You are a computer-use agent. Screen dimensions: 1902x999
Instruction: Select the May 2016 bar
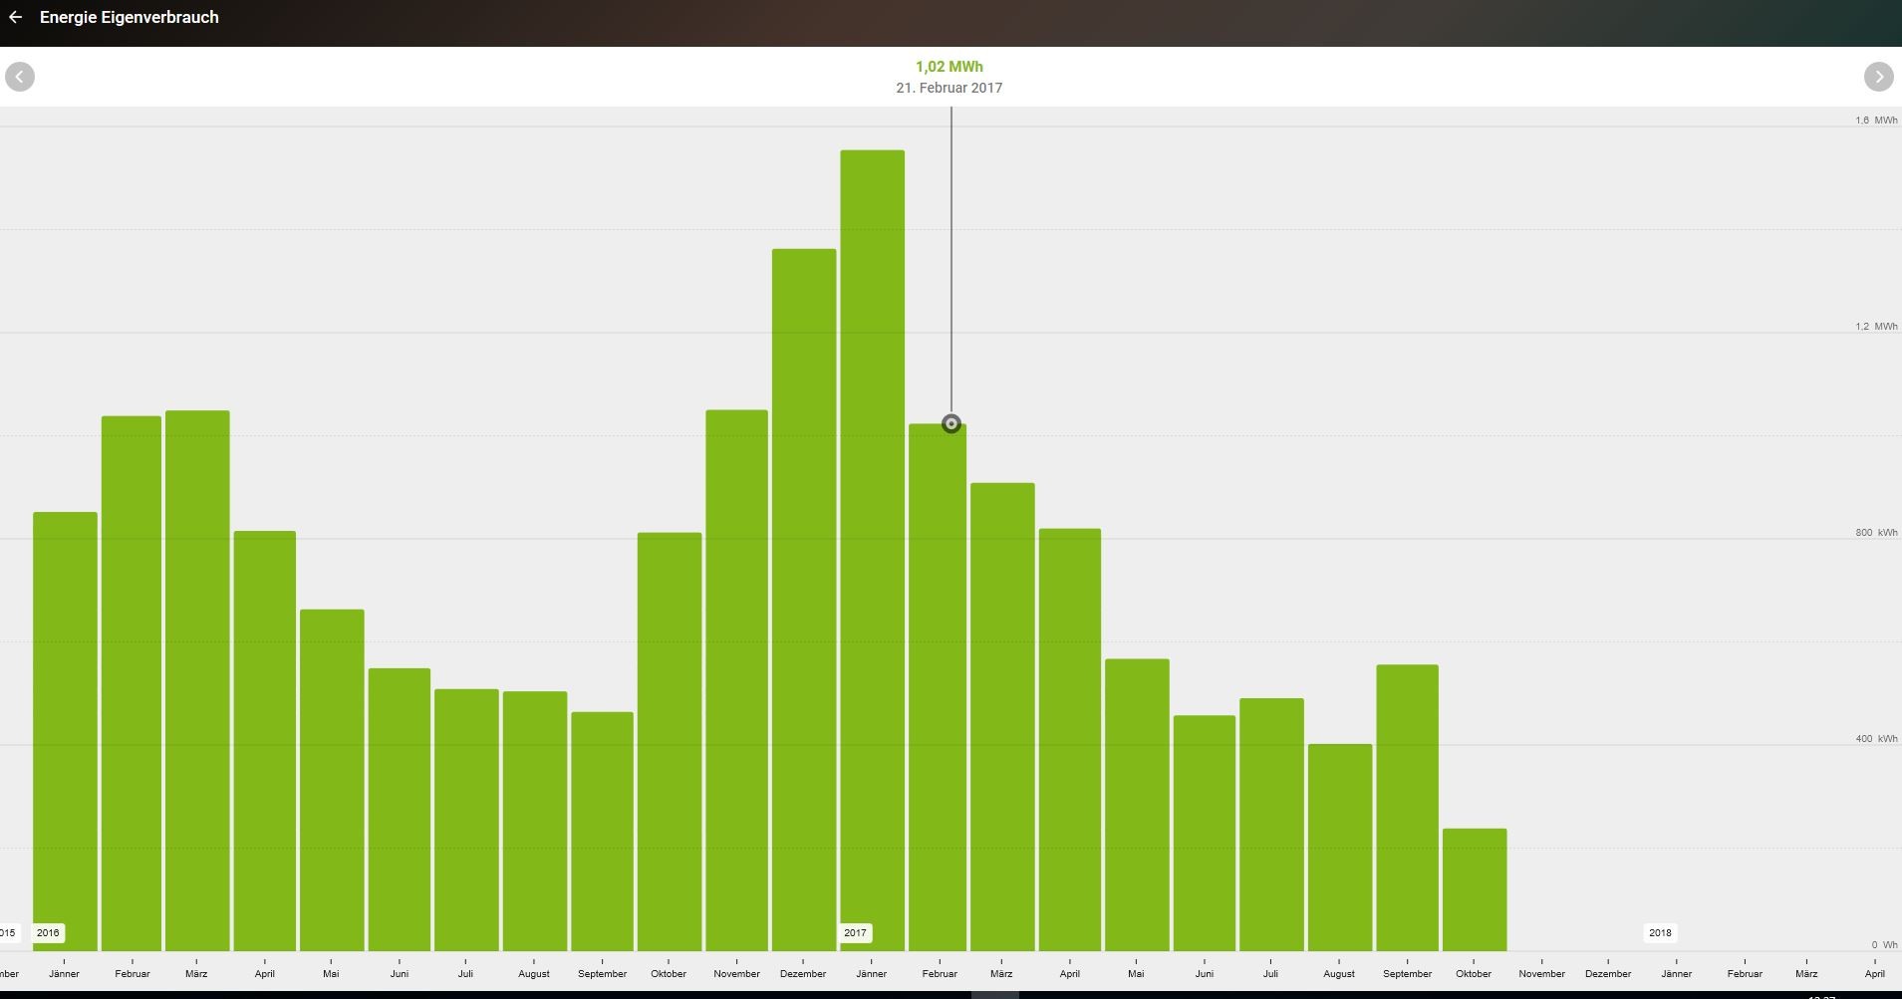click(332, 781)
